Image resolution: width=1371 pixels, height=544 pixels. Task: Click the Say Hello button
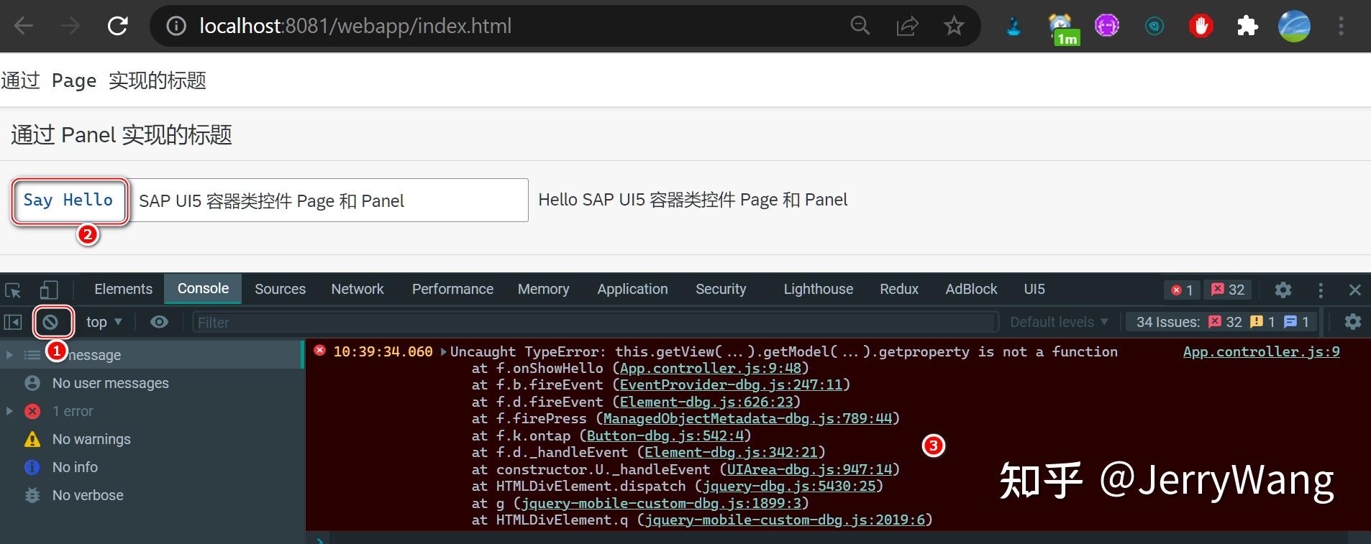pos(69,200)
